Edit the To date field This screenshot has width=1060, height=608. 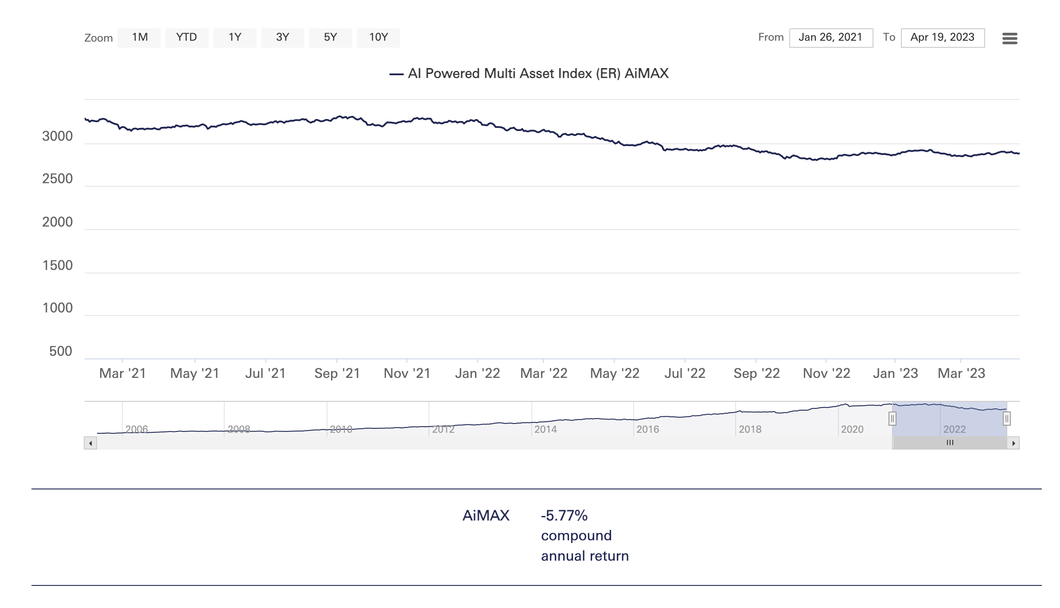tap(943, 38)
